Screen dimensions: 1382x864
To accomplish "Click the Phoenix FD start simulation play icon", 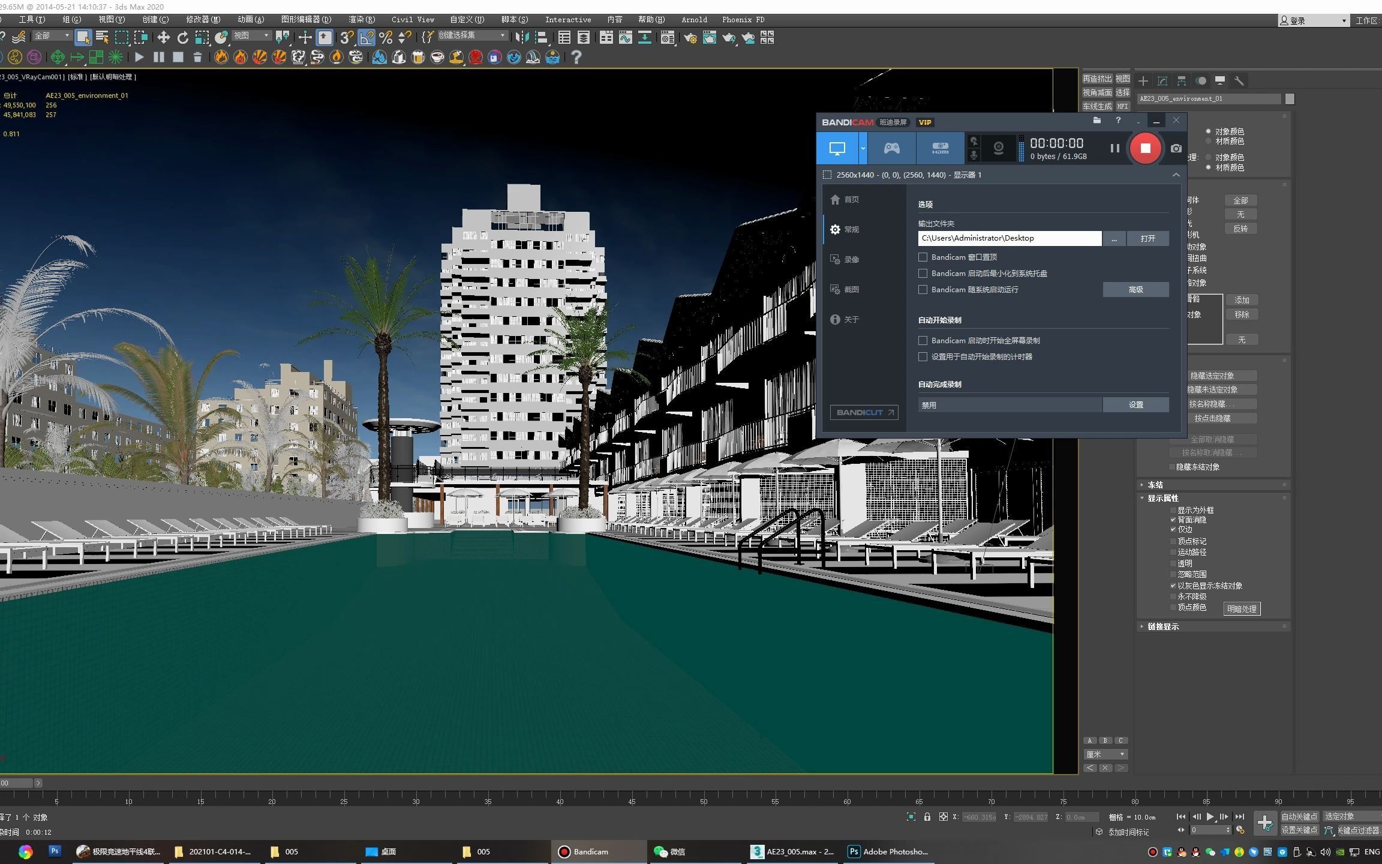I will click(x=139, y=57).
